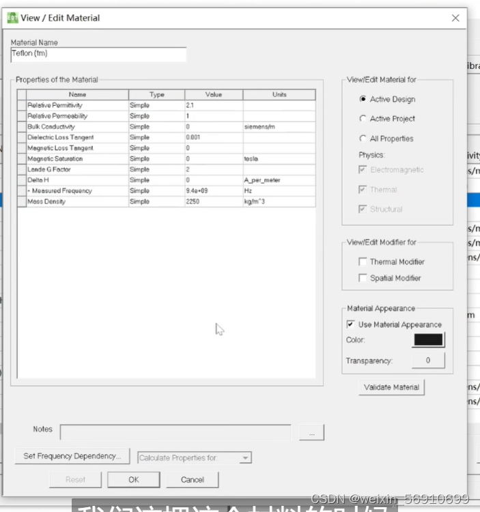The height and width of the screenshot is (512, 480).
Task: Confirm with the OK button
Action: pos(134,480)
